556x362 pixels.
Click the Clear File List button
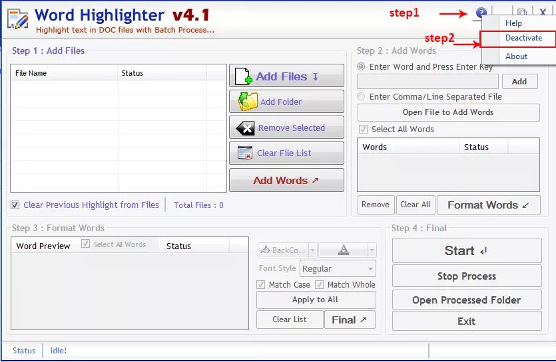pyautogui.click(x=286, y=153)
